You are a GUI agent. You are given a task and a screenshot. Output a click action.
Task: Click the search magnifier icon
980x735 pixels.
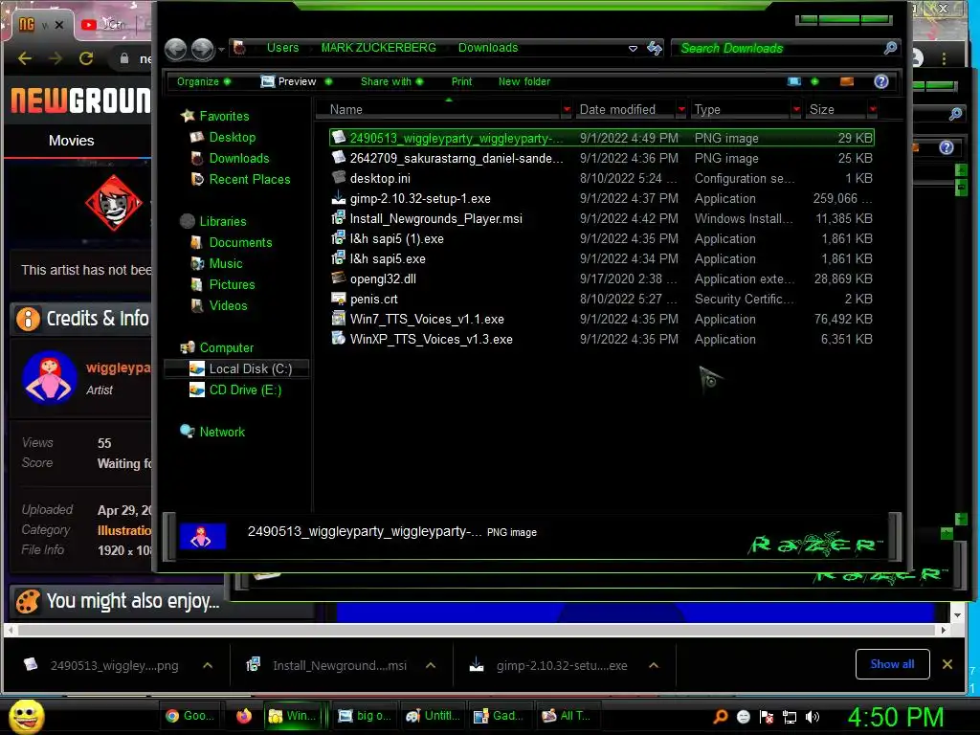point(891,48)
